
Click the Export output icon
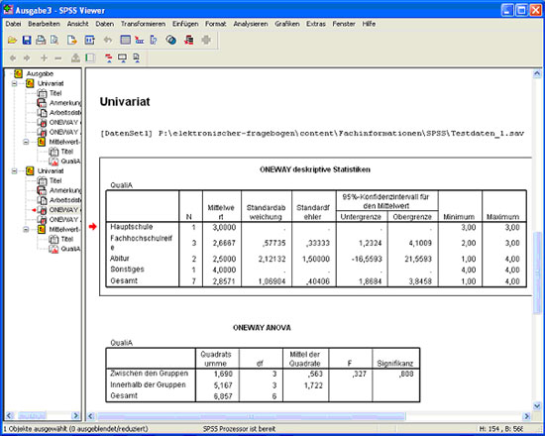(72, 41)
